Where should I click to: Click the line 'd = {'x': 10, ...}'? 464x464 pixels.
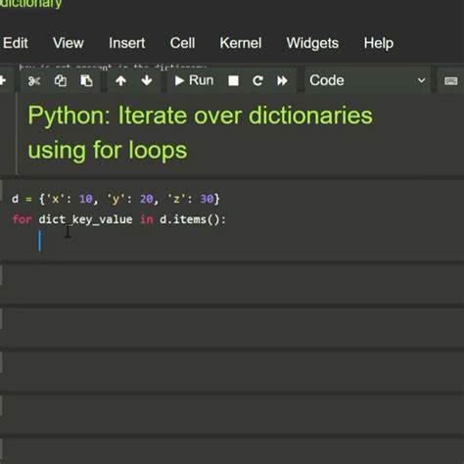click(116, 199)
